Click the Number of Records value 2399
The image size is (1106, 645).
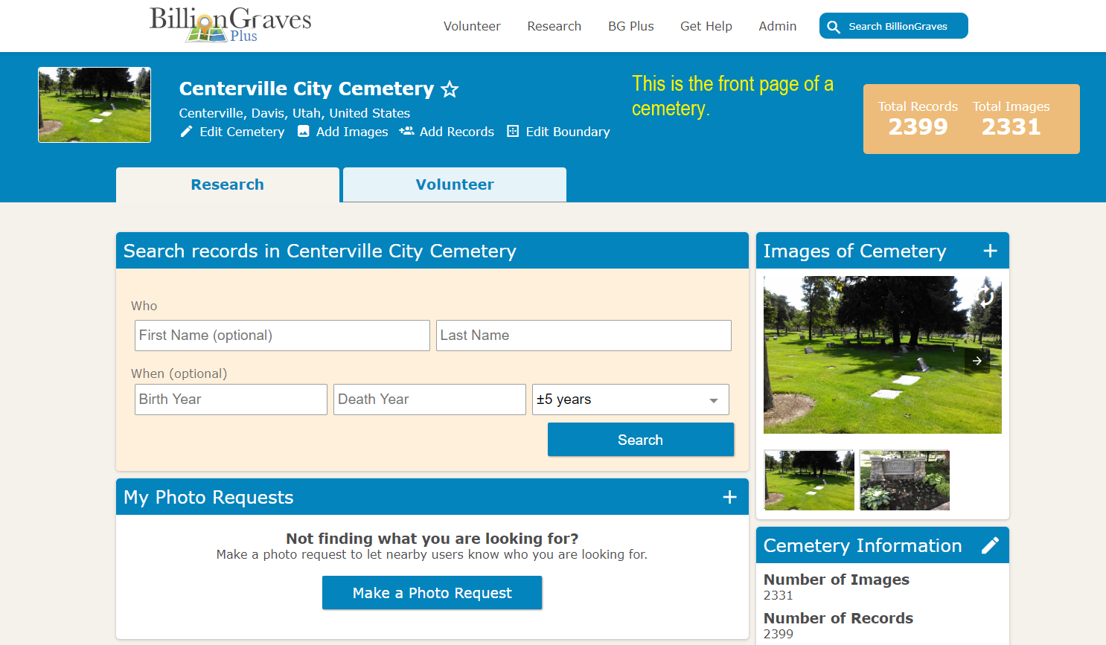779,634
